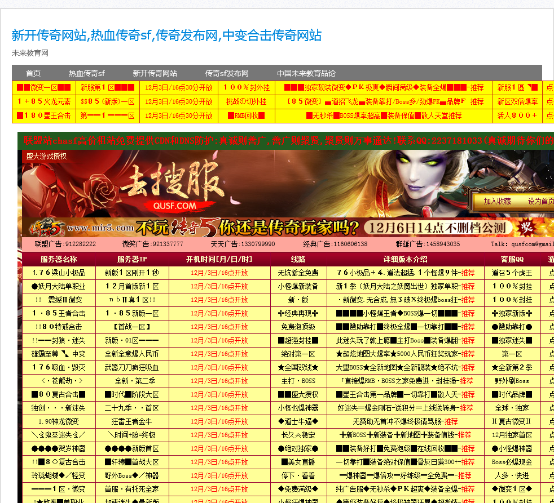Open the 妖月大陆单职业 server link
The width and height of the screenshot is (554, 503).
coord(59,286)
